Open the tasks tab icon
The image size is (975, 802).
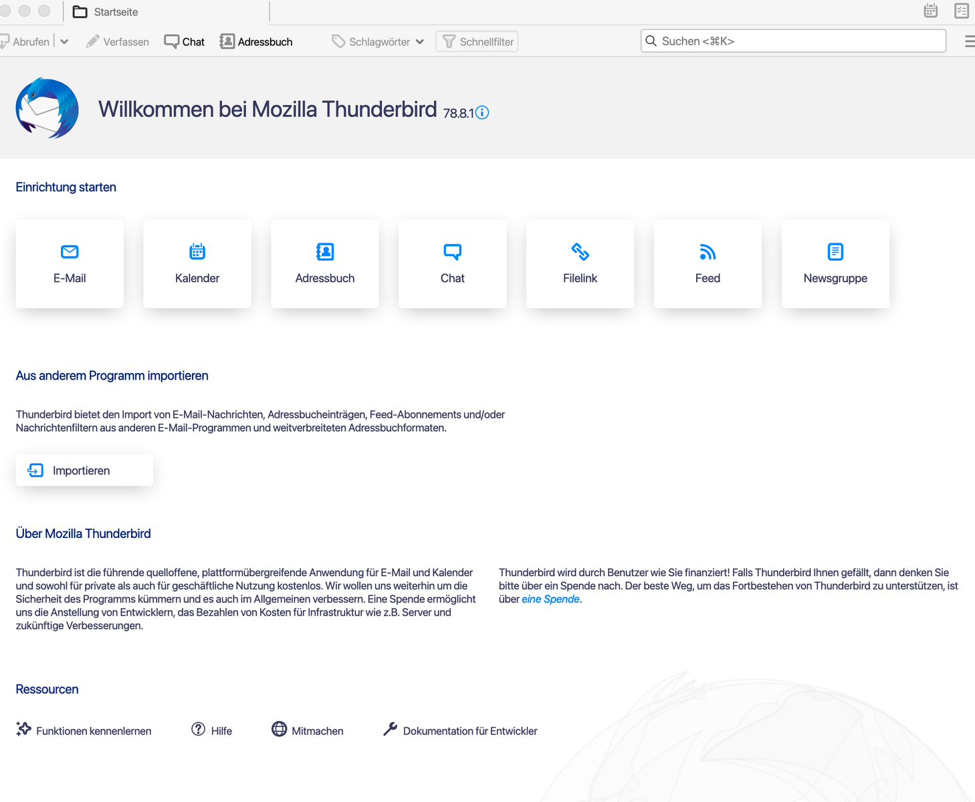962,11
